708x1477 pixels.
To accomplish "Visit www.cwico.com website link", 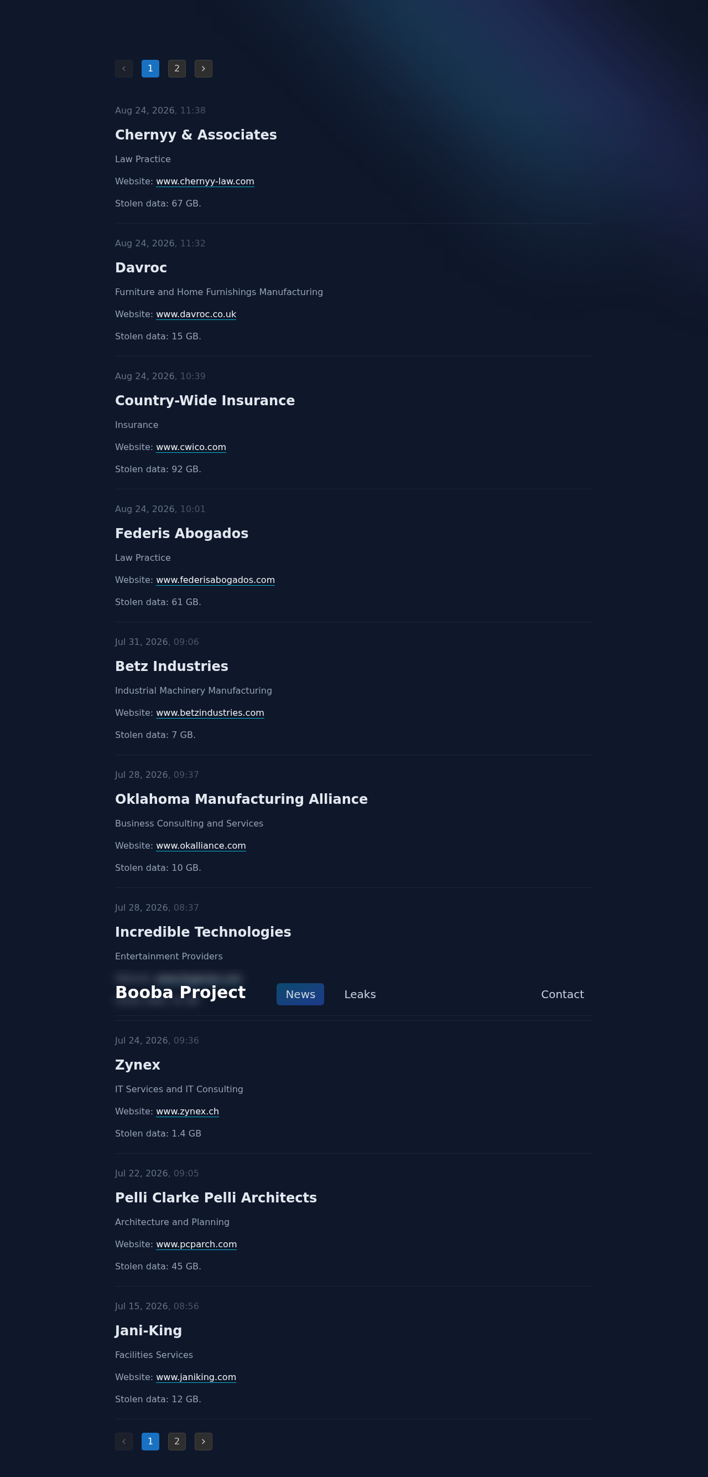I will 191,447.
